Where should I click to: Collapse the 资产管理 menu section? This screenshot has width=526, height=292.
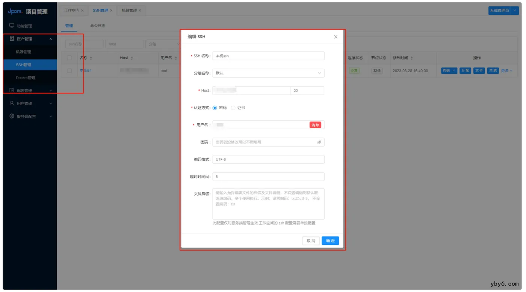51,39
